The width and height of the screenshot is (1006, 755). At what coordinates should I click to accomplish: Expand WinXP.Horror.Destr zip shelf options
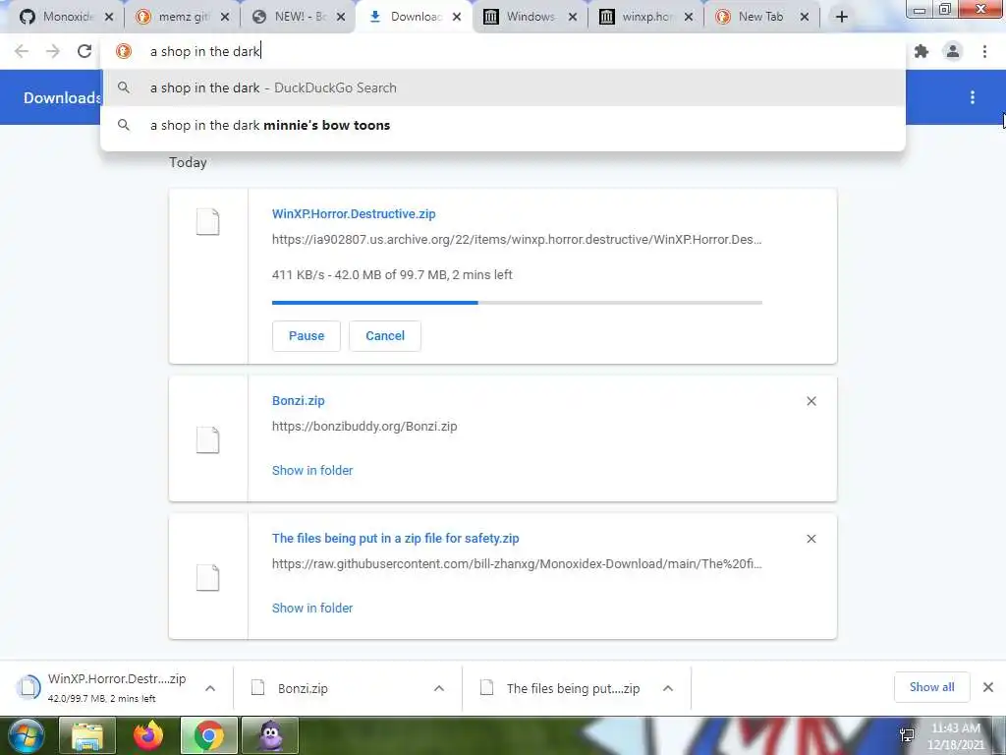pyautogui.click(x=210, y=688)
